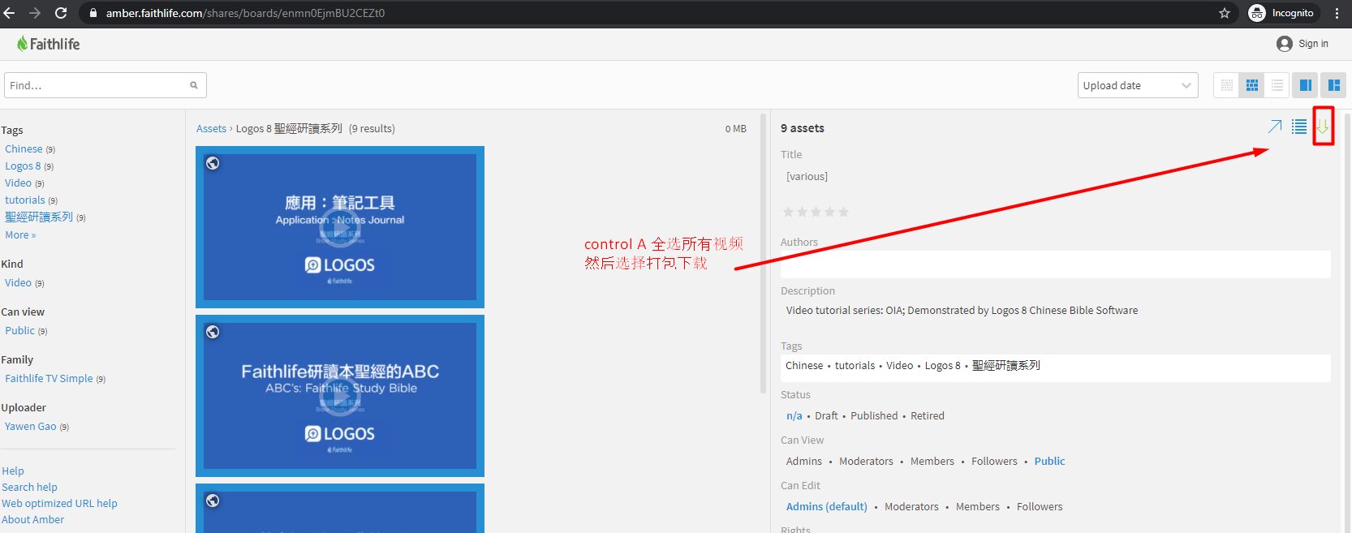Rate with the fifth star
The image size is (1352, 533).
point(843,212)
